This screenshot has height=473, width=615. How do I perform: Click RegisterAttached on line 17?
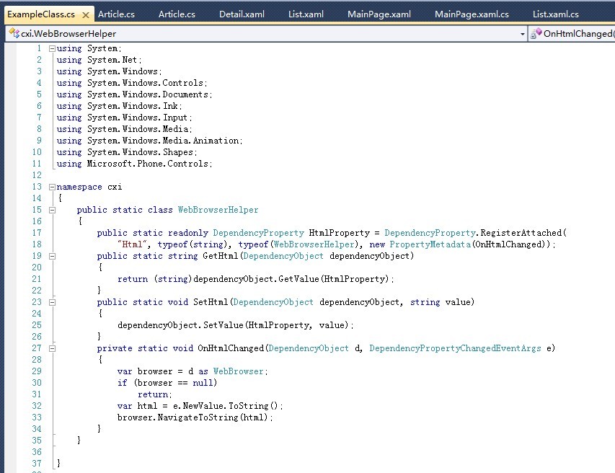[521, 233]
